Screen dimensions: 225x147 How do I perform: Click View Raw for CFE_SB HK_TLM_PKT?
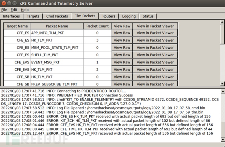122,77
